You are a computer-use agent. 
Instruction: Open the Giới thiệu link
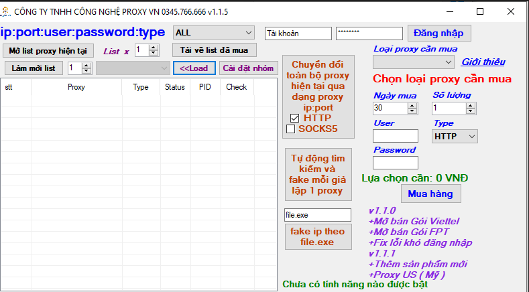pyautogui.click(x=483, y=62)
